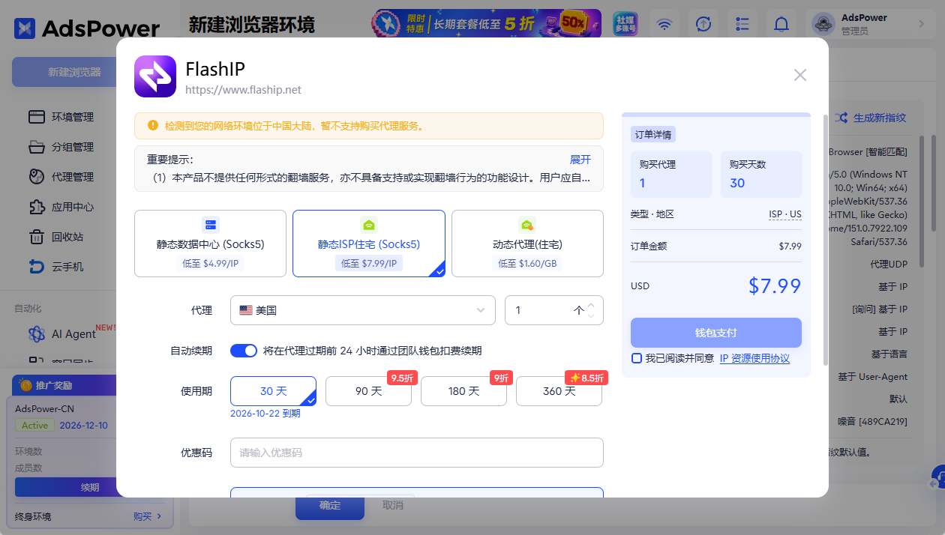Click the 钱包支付 wallet pay button
The height and width of the screenshot is (535, 945).
tap(716, 333)
